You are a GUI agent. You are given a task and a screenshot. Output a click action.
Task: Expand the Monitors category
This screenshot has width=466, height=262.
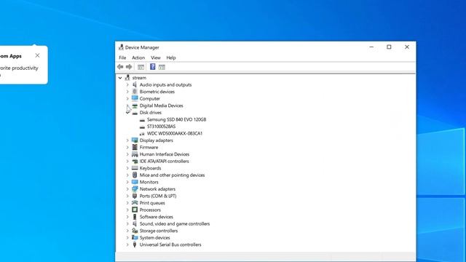tap(127, 182)
